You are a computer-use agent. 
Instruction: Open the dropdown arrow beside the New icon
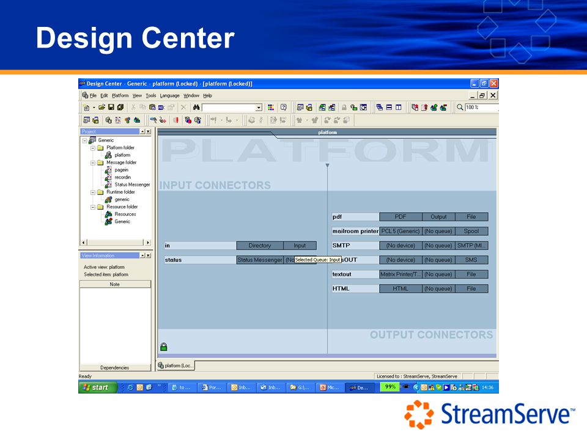point(94,108)
